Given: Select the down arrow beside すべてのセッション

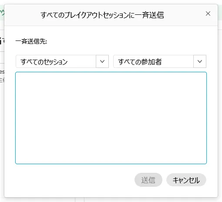Looking at the screenshot, I should click(102, 61).
